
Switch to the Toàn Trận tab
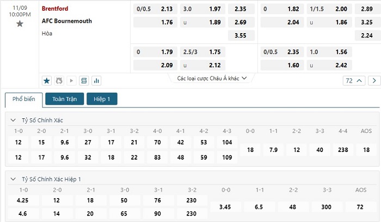tap(65, 99)
